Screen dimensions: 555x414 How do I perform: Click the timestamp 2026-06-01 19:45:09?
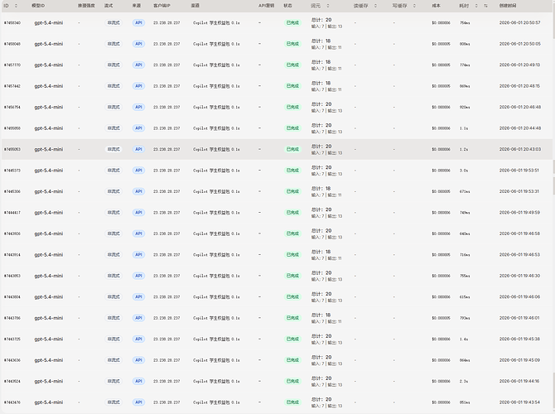pyautogui.click(x=520, y=360)
